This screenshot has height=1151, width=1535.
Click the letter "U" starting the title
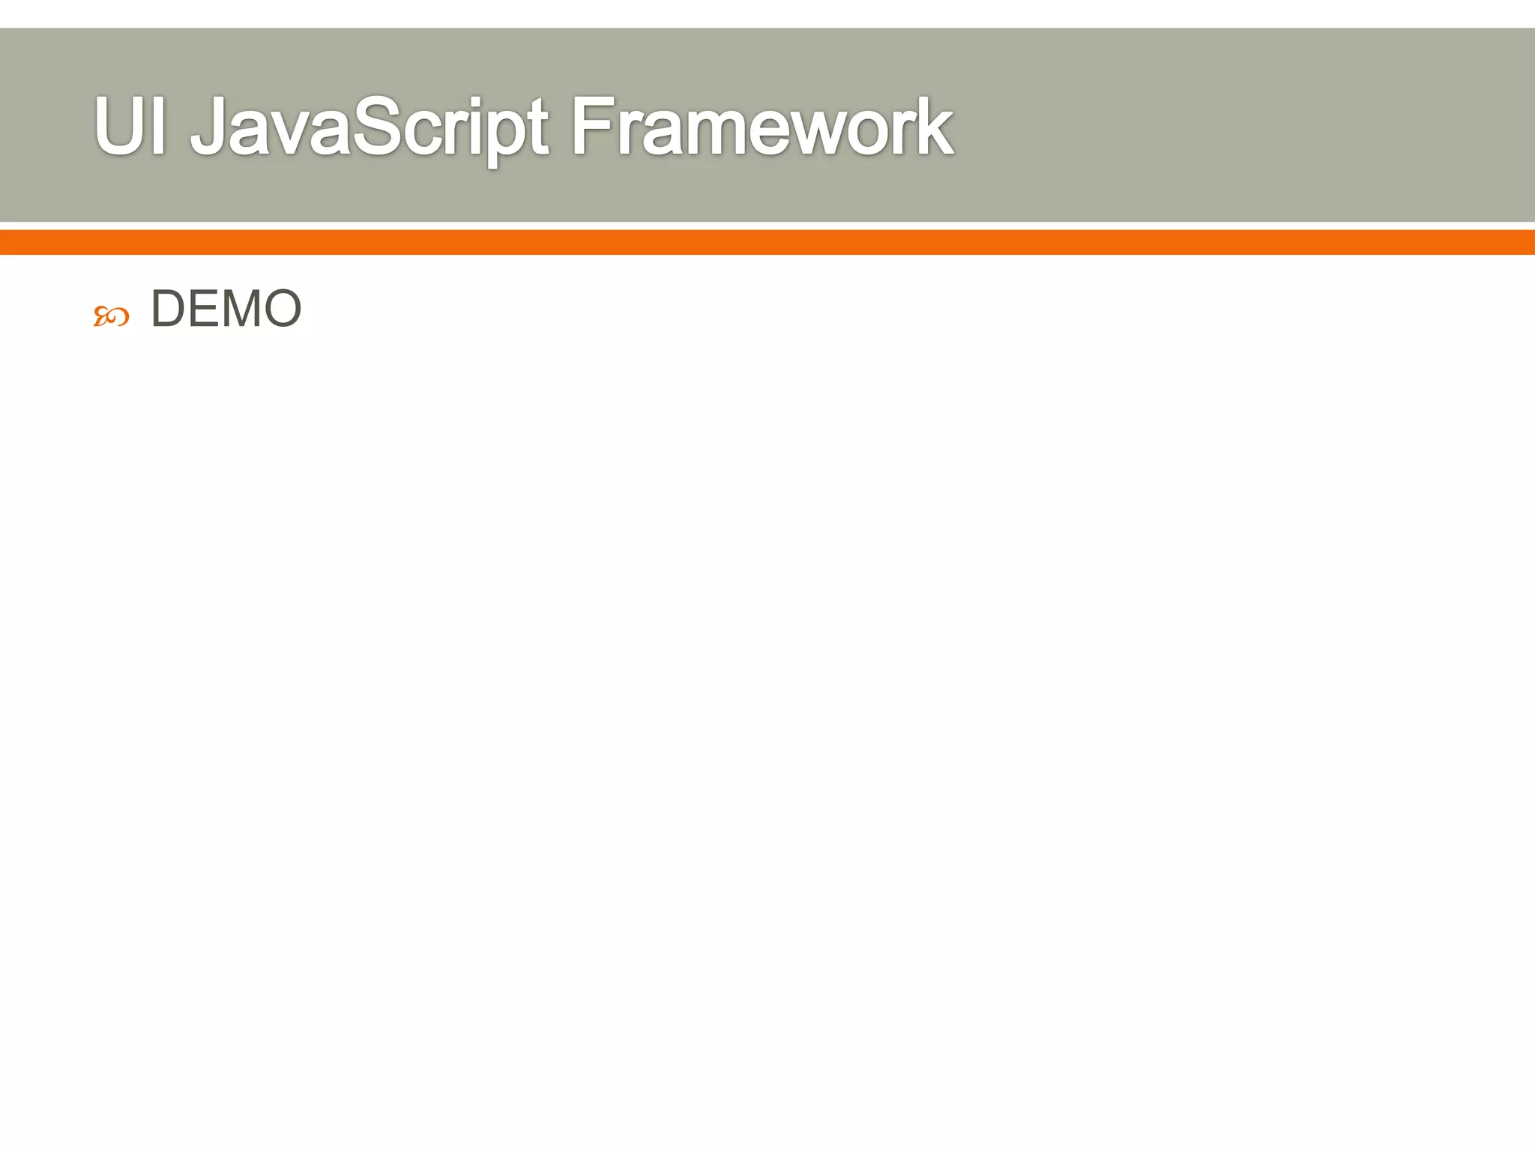120,127
